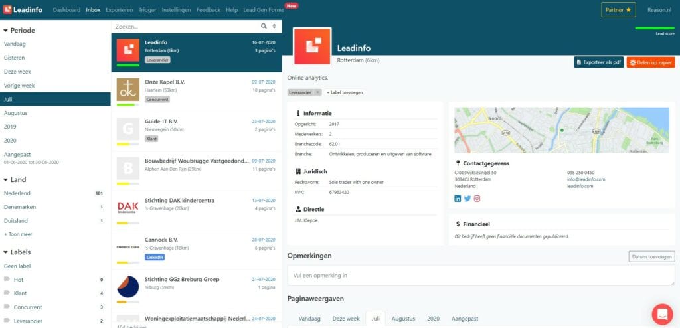Viewport: 680px width, 328px height.
Task: Open Lead Gen Forms menu item
Action: pyautogui.click(x=264, y=10)
